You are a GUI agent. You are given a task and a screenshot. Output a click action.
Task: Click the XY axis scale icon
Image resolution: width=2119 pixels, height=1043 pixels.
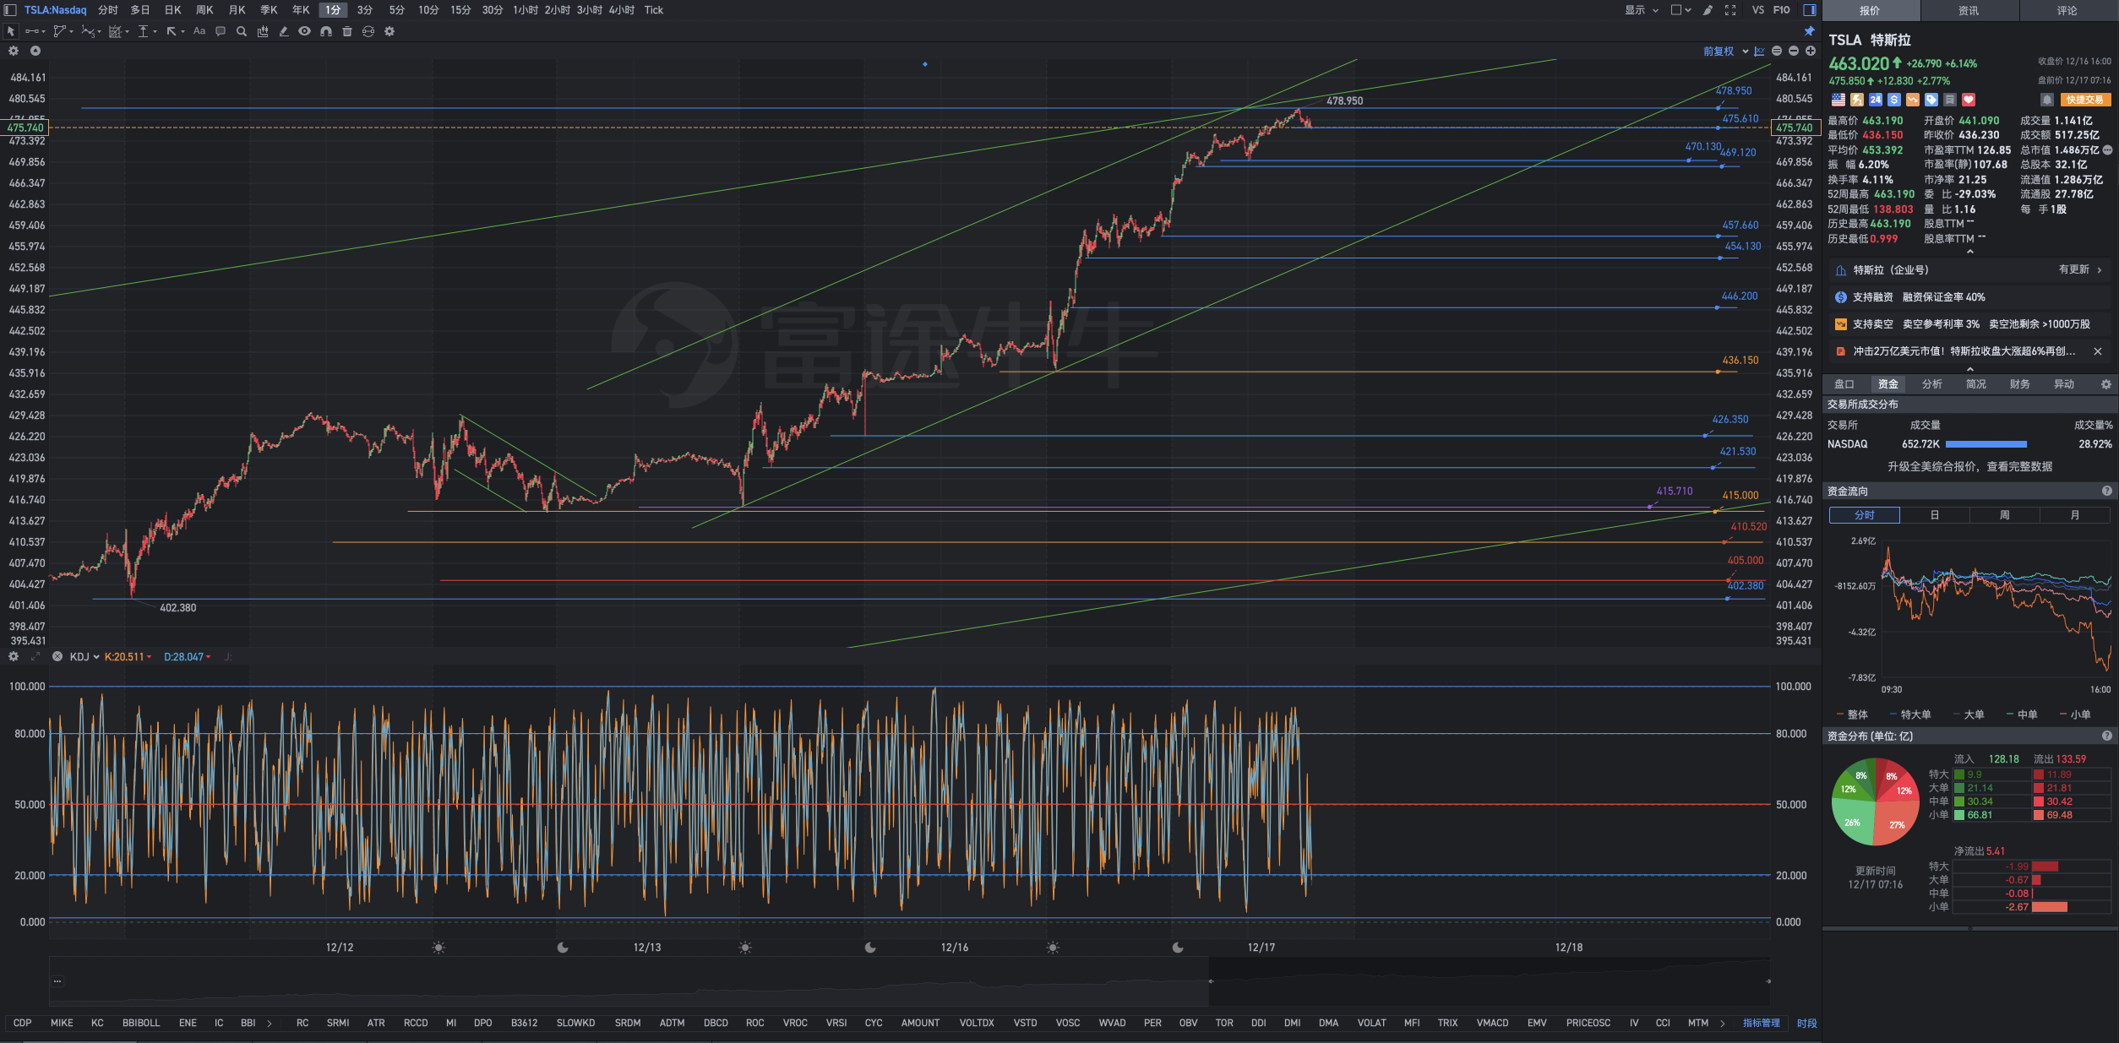pyautogui.click(x=1760, y=51)
